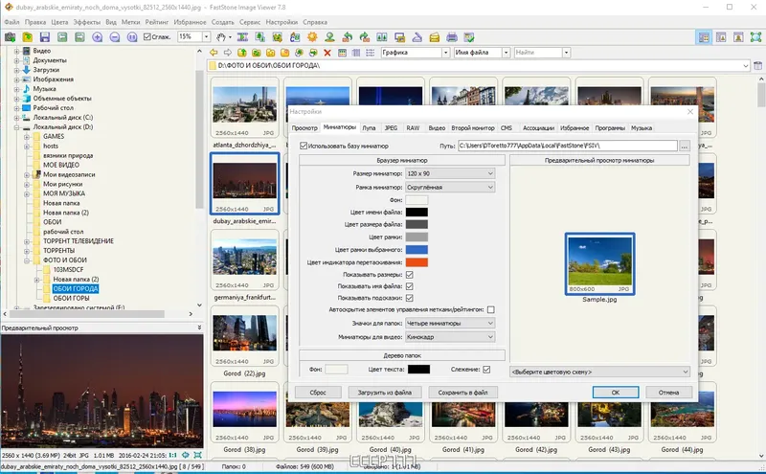This screenshot has height=474, width=766.
Task: Click the Zoom Out magnifier icon
Action: click(114, 37)
